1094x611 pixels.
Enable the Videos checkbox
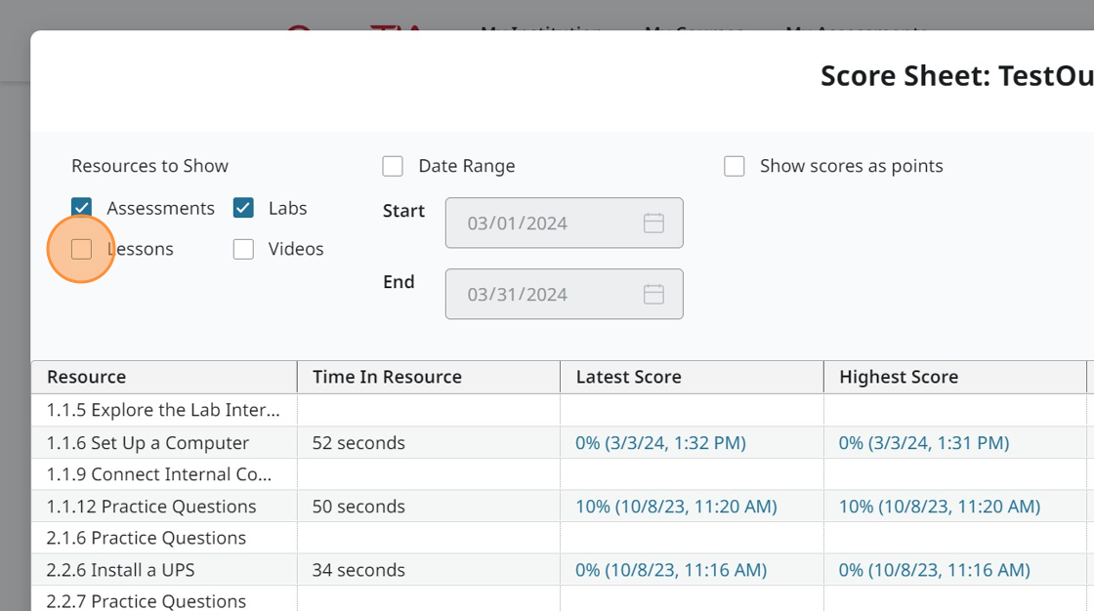click(x=243, y=250)
